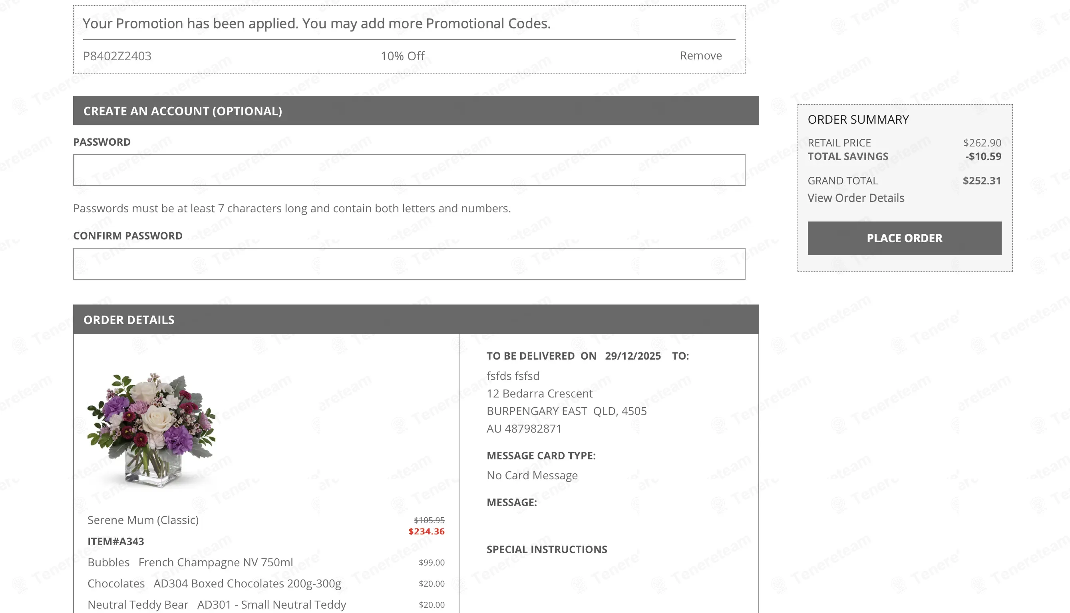Viewport: 1070px width, 613px height.
Task: Click the Retail Price $262.90 value
Action: click(982, 143)
